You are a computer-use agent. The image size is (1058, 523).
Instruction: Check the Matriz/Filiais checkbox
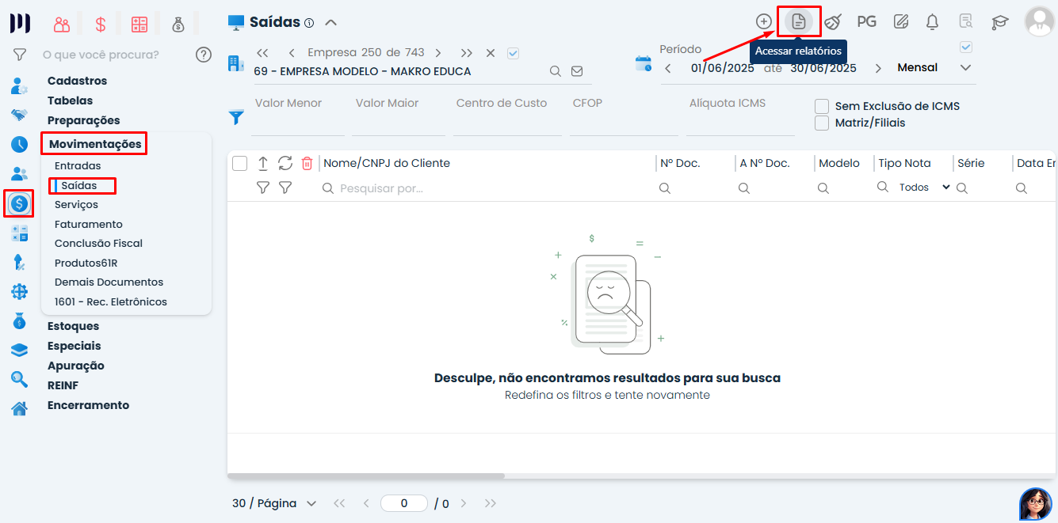(822, 123)
